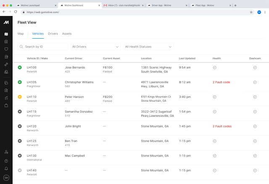The image size is (269, 184).
Task: Click the Search by ID field
Action: (43, 47)
